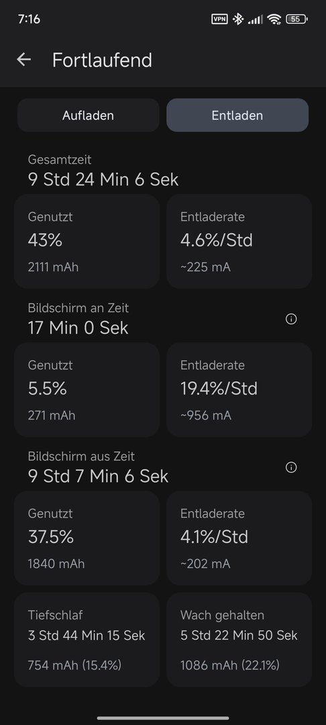Open the Wach gehalten statistics card
The width and height of the screenshot is (326, 725).
[239, 640]
